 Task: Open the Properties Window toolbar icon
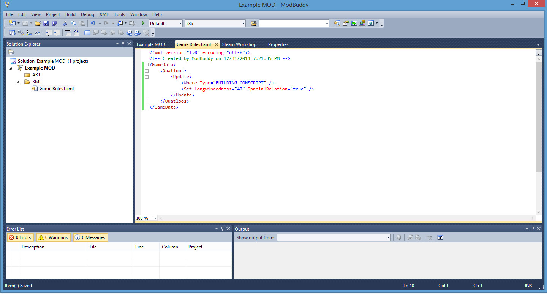(x=345, y=23)
